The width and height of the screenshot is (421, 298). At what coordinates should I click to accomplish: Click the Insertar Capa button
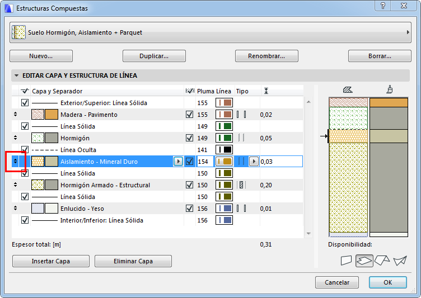pyautogui.click(x=51, y=261)
